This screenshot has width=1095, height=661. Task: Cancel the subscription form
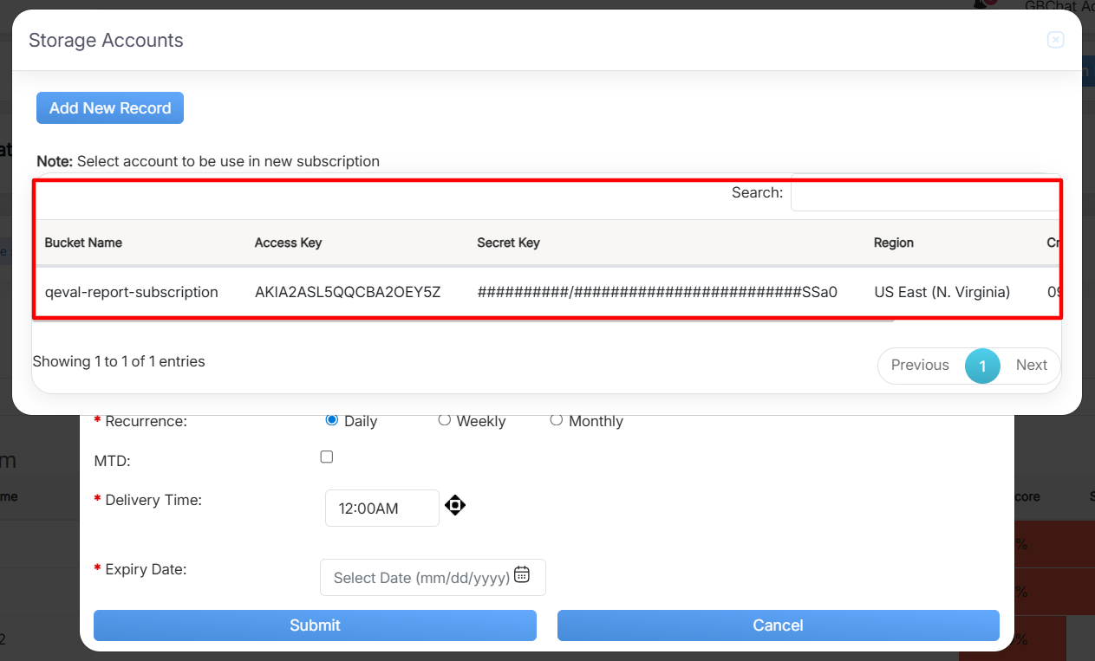pyautogui.click(x=779, y=625)
